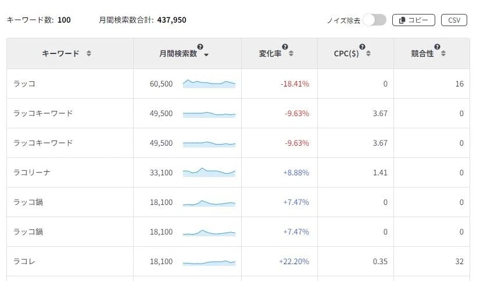Click first ラッコ鍋 keyword entry

28,202
